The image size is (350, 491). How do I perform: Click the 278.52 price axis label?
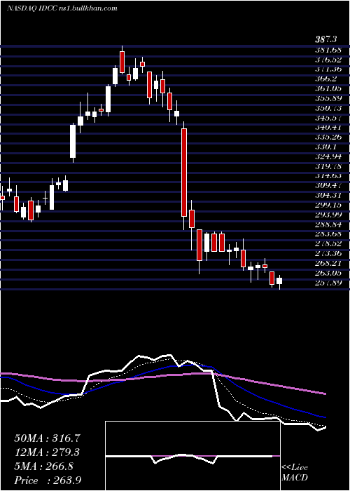pyautogui.click(x=329, y=244)
